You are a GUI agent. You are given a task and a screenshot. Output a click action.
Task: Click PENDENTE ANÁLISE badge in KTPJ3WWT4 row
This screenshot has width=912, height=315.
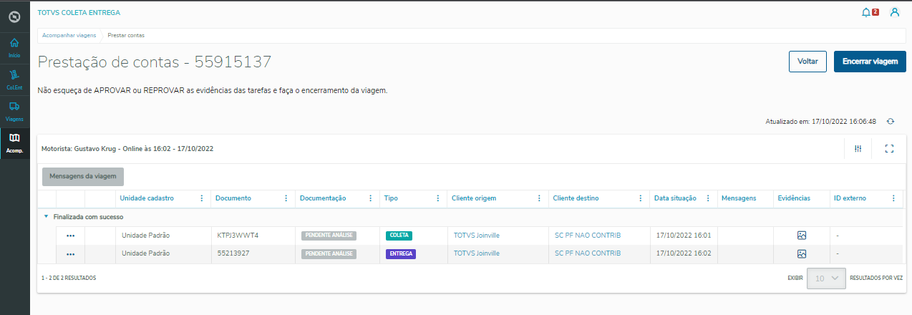(329, 235)
